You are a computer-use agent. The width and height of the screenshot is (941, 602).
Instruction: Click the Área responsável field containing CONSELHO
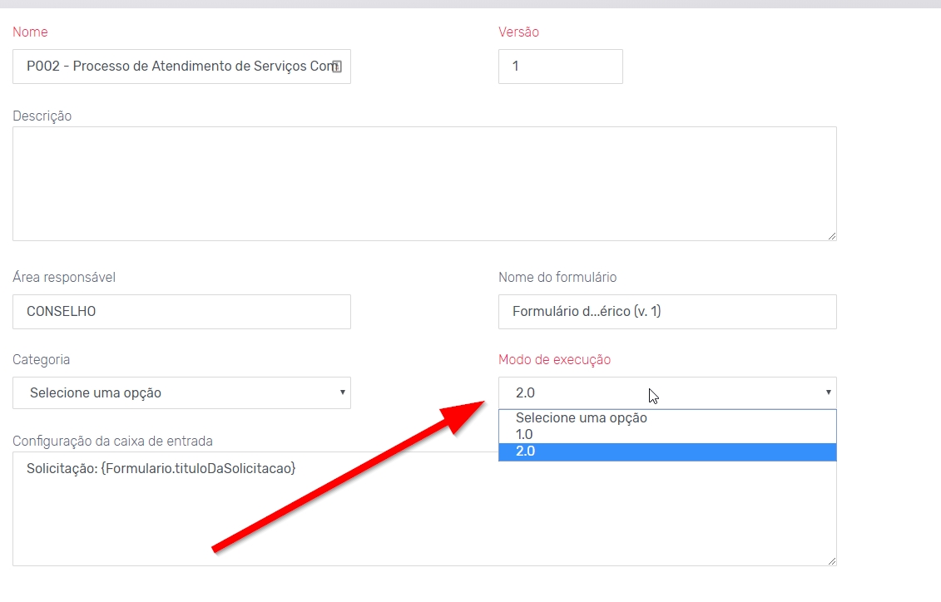tap(181, 312)
